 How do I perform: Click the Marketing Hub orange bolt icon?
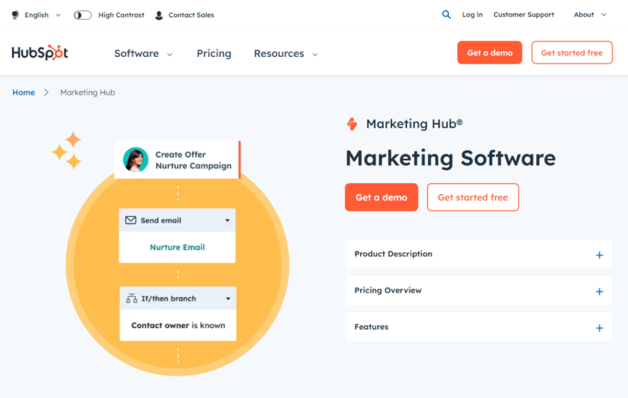point(352,124)
